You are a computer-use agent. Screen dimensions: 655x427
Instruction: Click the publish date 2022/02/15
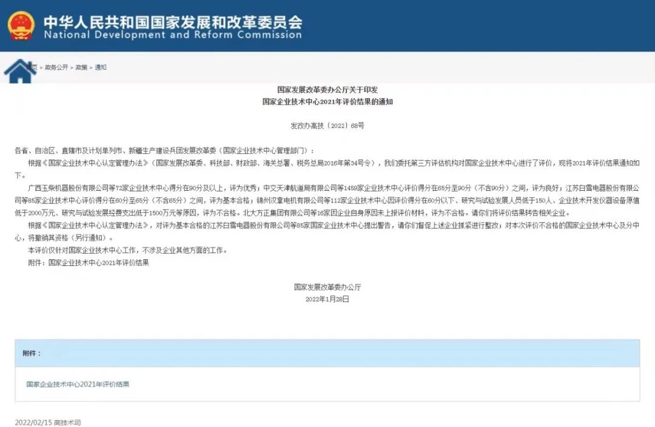pos(33,422)
